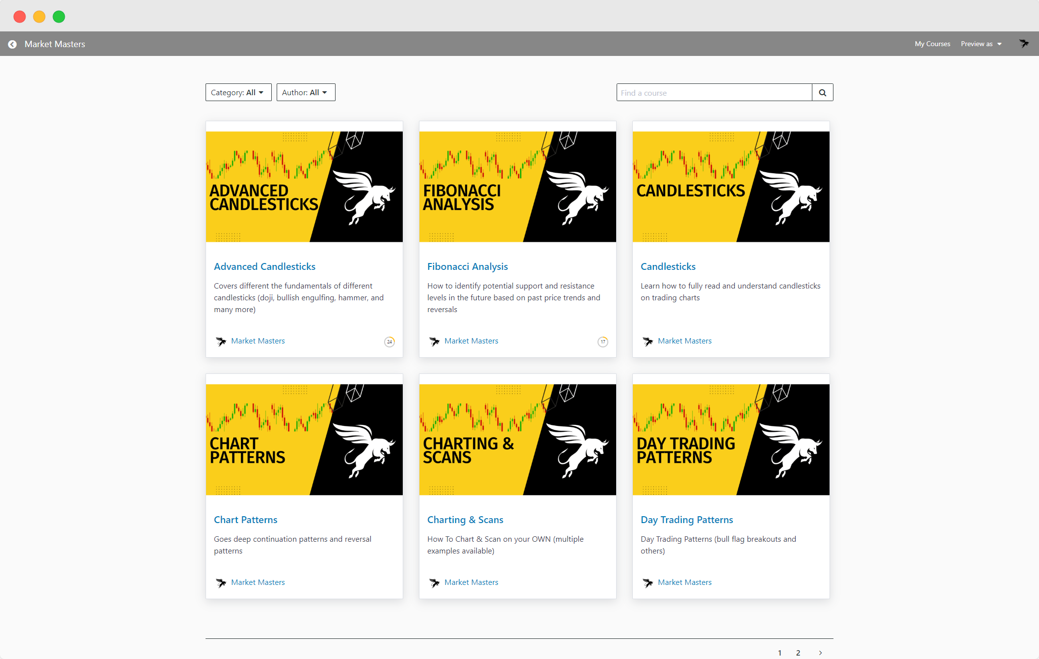This screenshot has height=659, width=1039.
Task: Click the Advanced Candlesticks progress circle showing 24
Action: point(389,342)
